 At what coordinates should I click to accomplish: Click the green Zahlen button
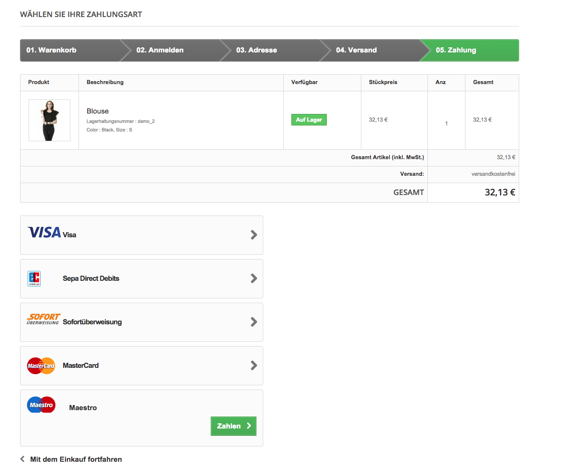tap(233, 426)
